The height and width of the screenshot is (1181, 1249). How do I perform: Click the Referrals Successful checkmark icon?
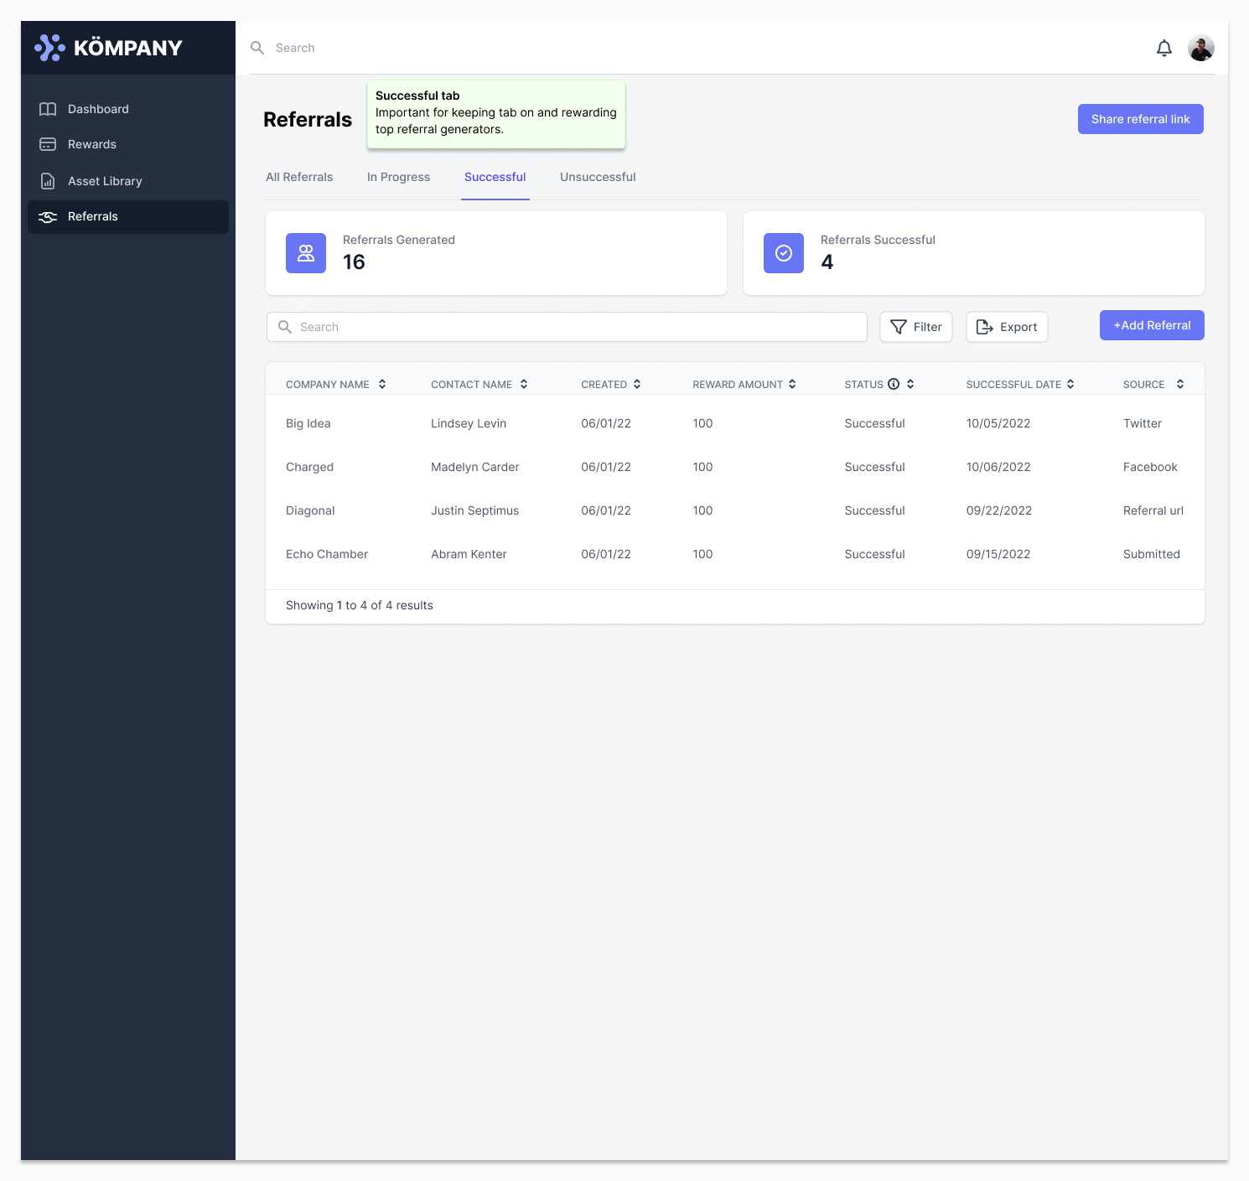click(784, 253)
